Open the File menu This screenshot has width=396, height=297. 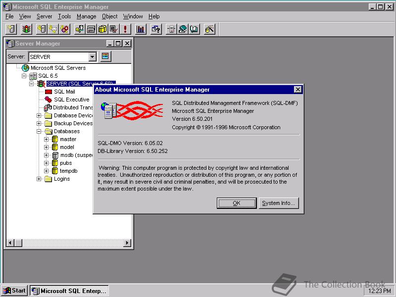[x=9, y=16]
